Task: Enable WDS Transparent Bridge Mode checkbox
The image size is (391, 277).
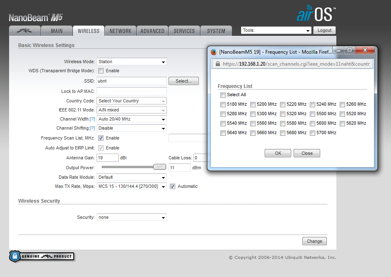Action: click(101, 71)
